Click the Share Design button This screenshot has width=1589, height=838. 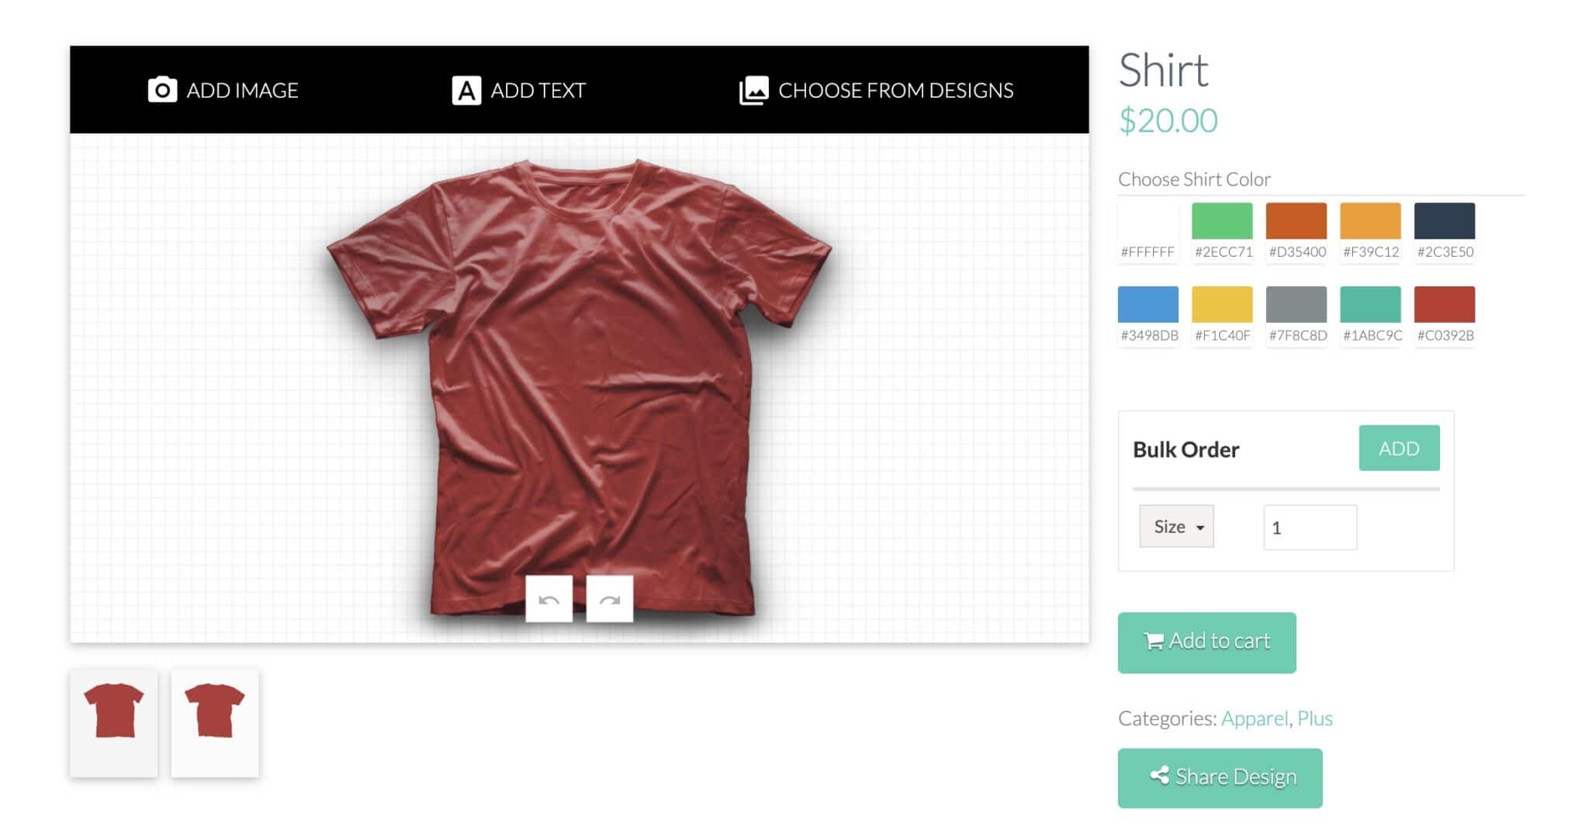(1220, 776)
